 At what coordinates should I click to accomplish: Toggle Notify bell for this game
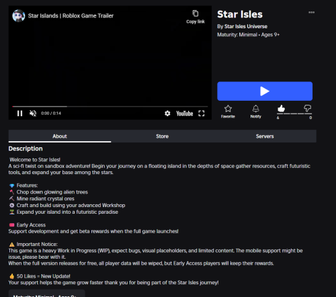click(x=255, y=112)
